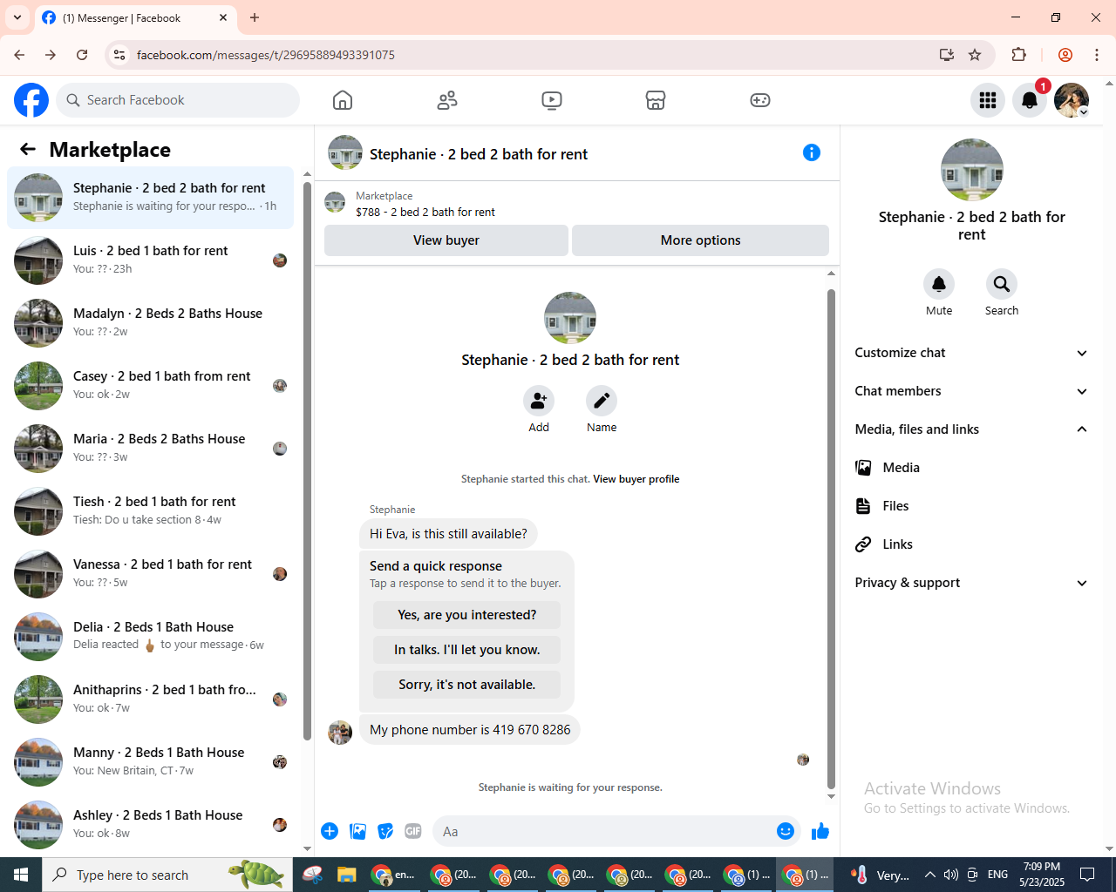Image resolution: width=1116 pixels, height=892 pixels.
Task: Expand Privacy & support section
Action: click(972, 583)
